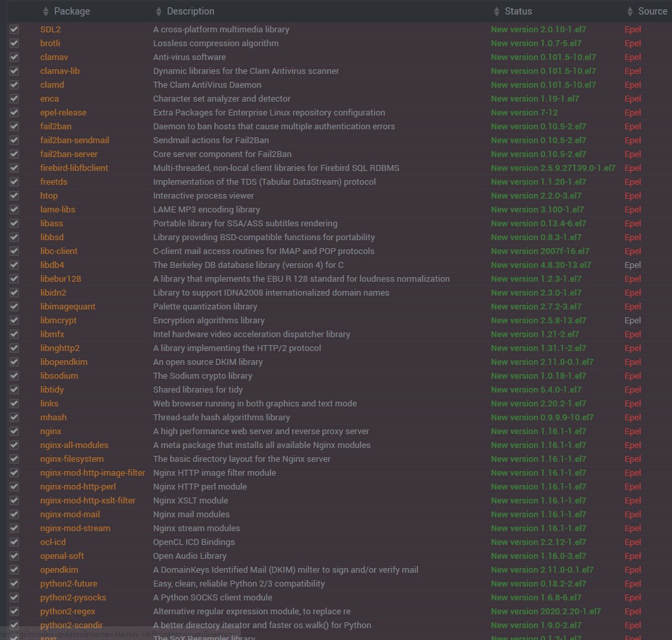
Task: Uncheck the clamav package checkbox
Action: (x=14, y=57)
